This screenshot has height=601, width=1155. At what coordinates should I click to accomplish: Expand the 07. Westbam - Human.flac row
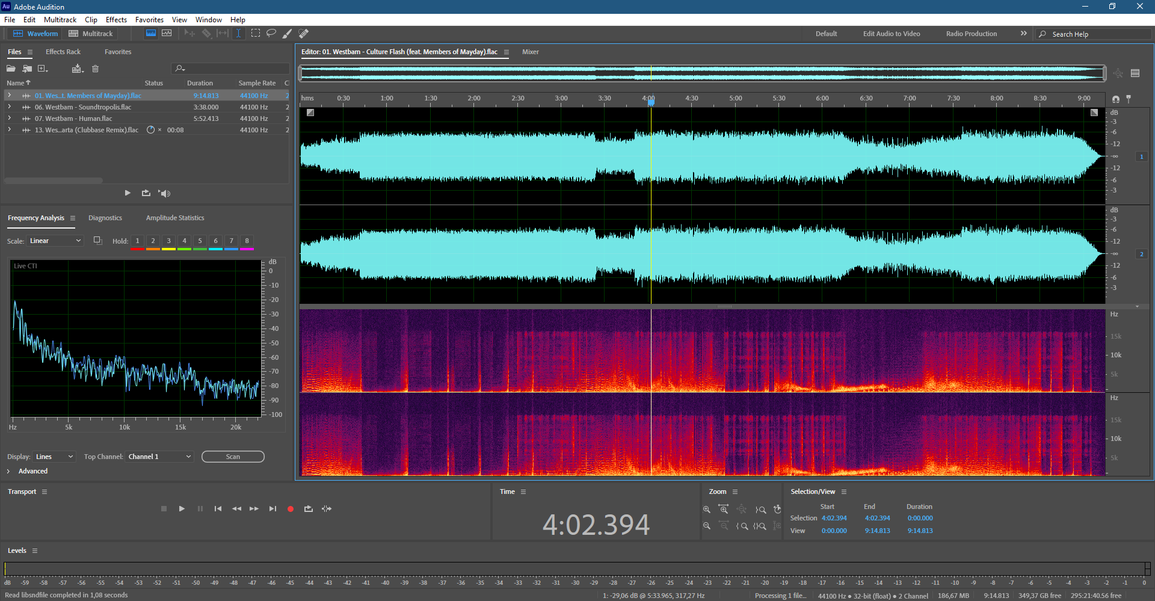pos(9,119)
